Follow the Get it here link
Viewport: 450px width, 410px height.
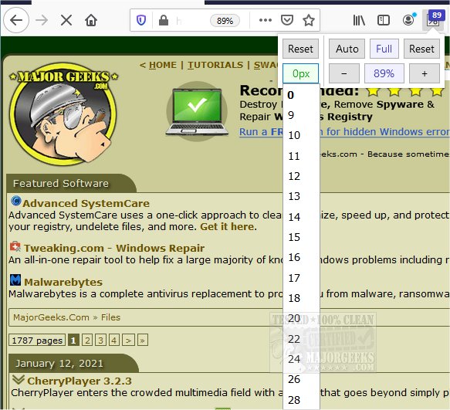coord(227,227)
